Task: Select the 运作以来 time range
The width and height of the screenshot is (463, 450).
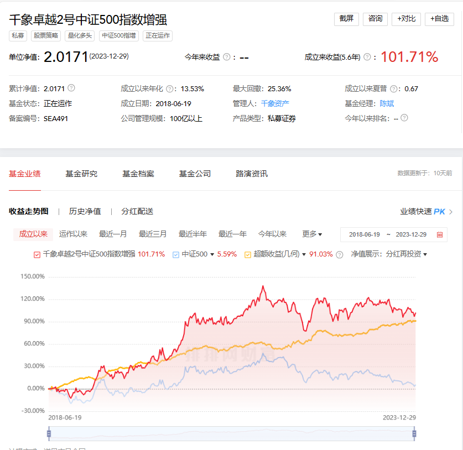Action: coord(73,234)
